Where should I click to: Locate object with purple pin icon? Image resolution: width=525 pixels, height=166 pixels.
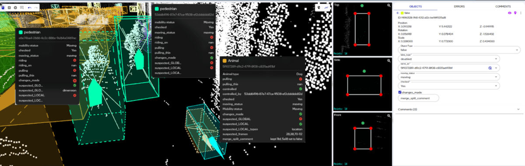coord(515,13)
